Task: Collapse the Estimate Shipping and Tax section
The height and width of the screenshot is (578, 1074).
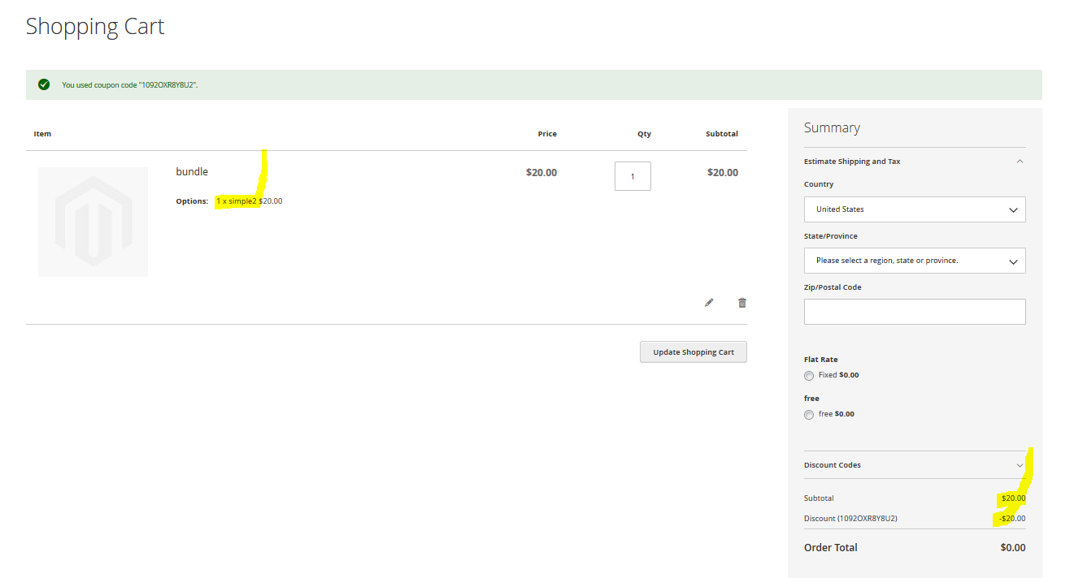Action: pos(915,162)
